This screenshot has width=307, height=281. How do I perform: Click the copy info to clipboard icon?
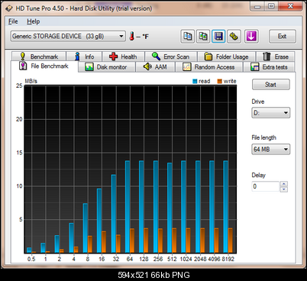pyautogui.click(x=188, y=37)
